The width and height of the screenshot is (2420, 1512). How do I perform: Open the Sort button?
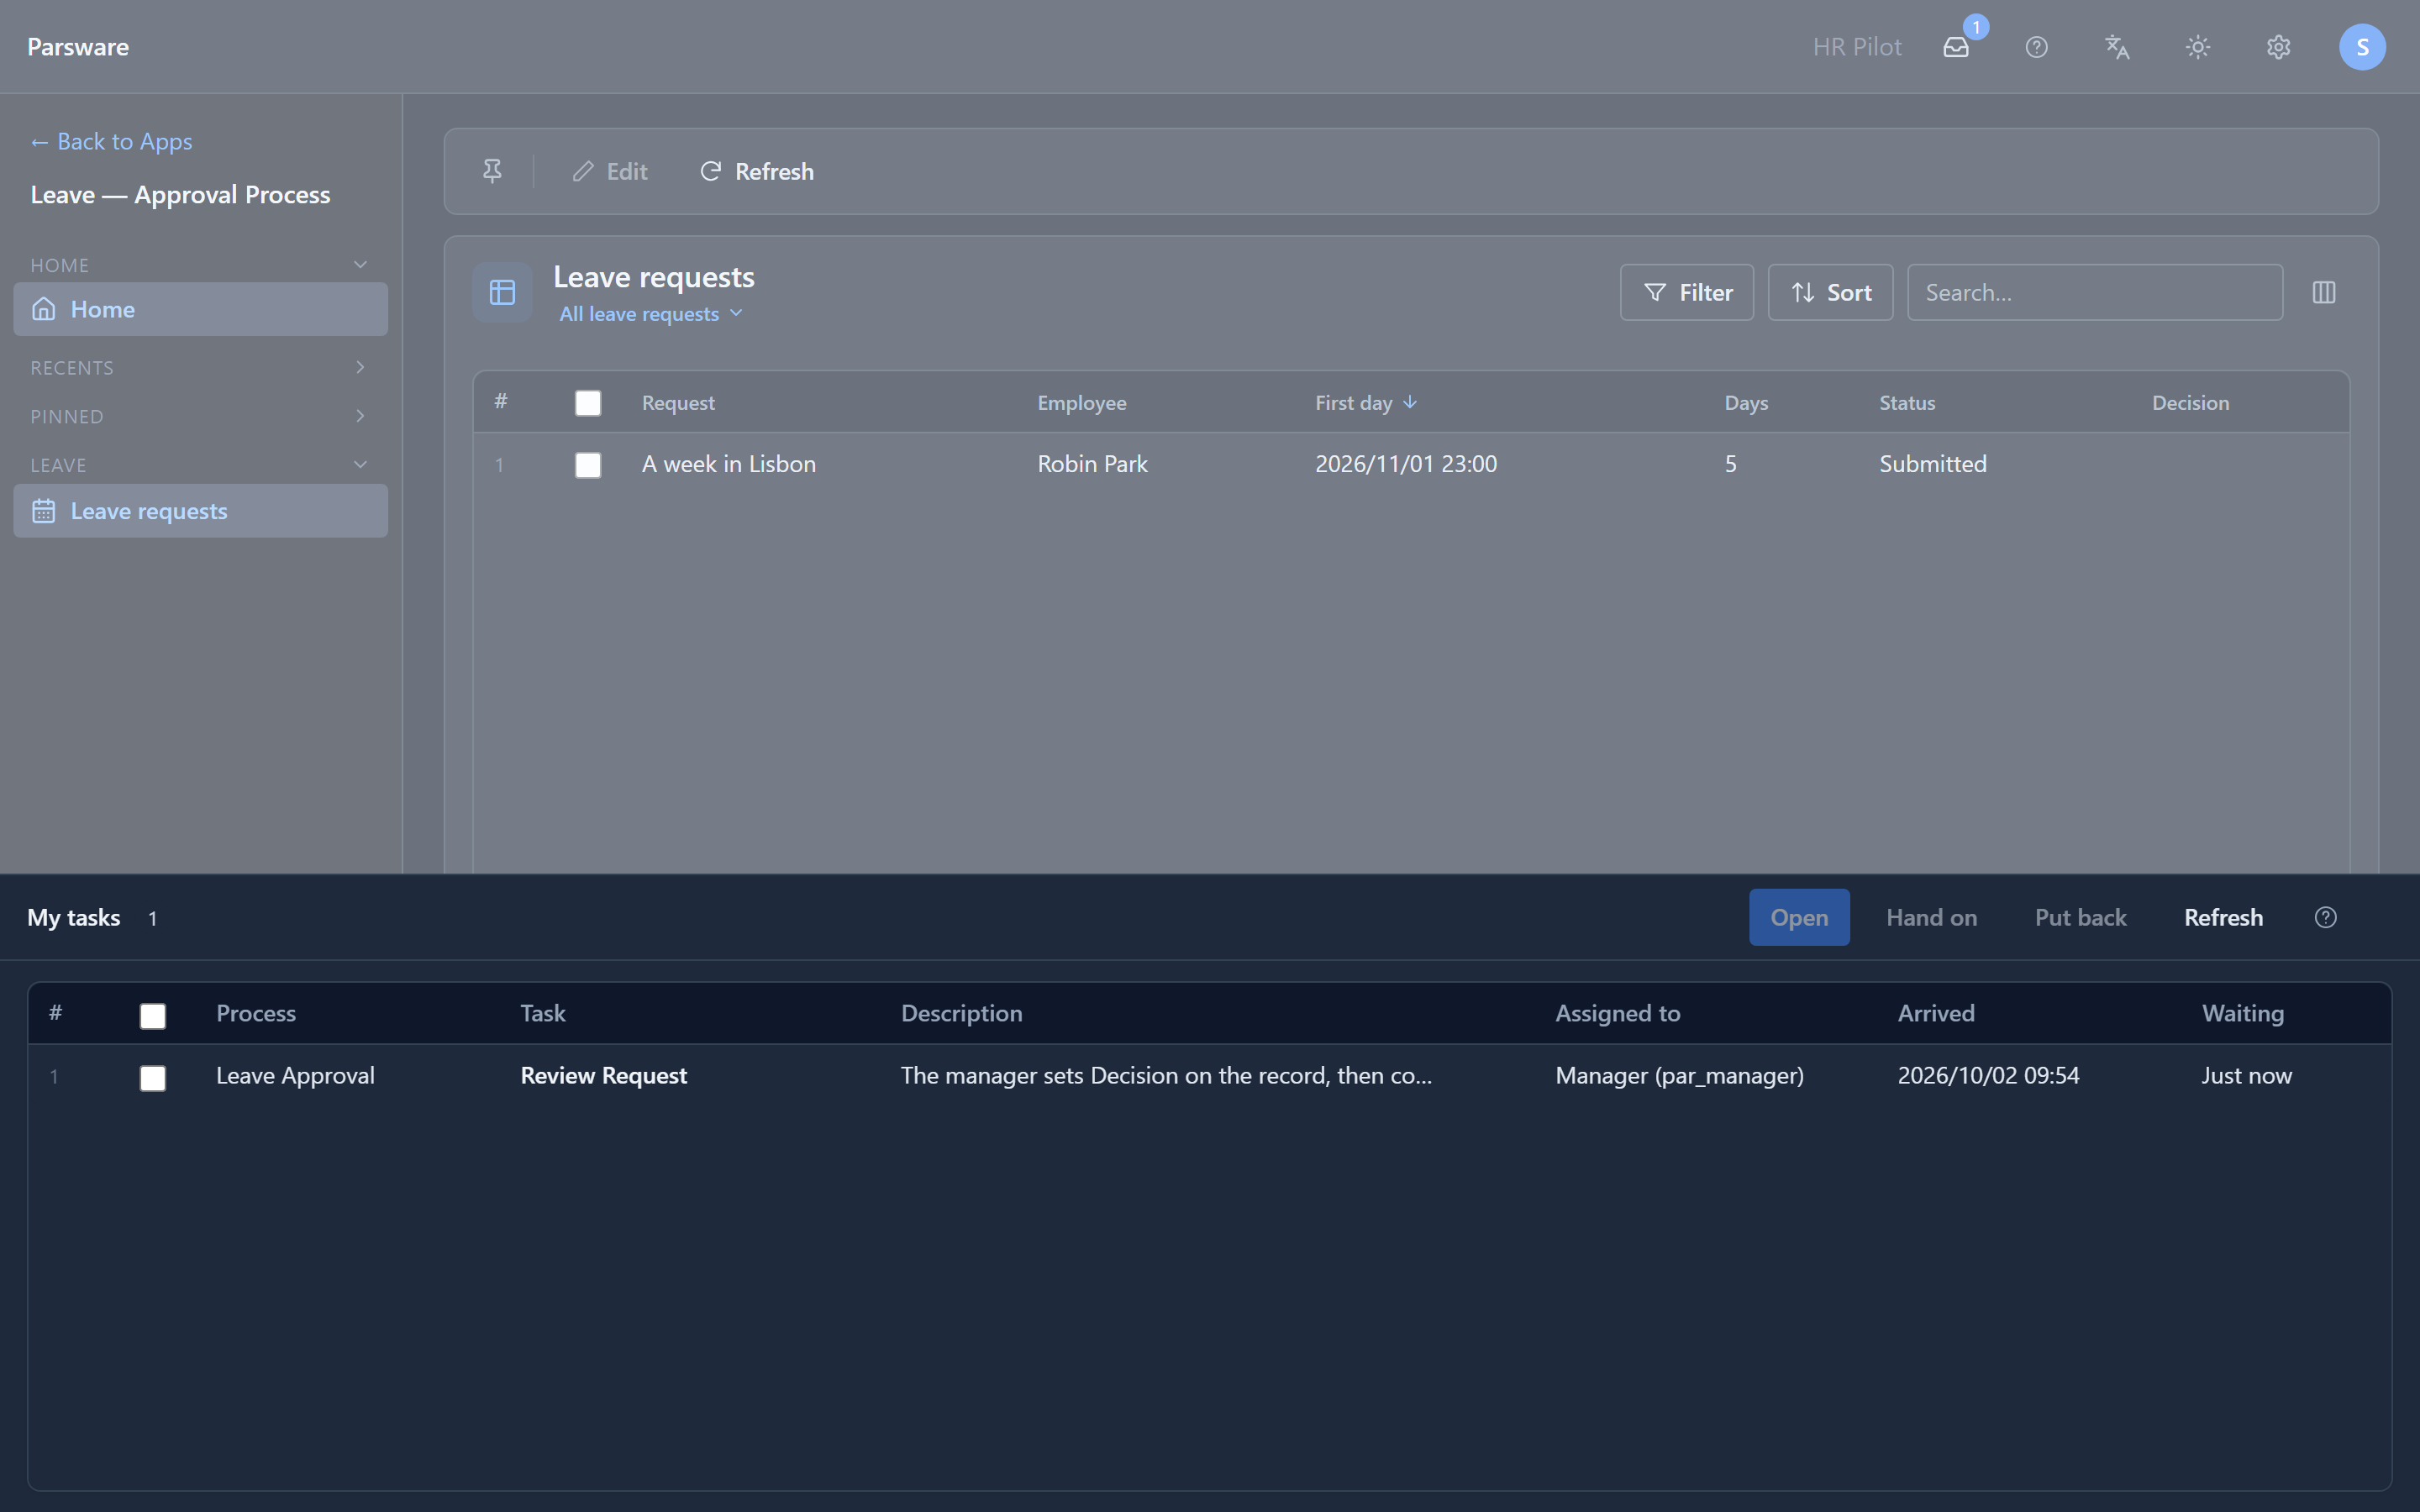point(1830,292)
